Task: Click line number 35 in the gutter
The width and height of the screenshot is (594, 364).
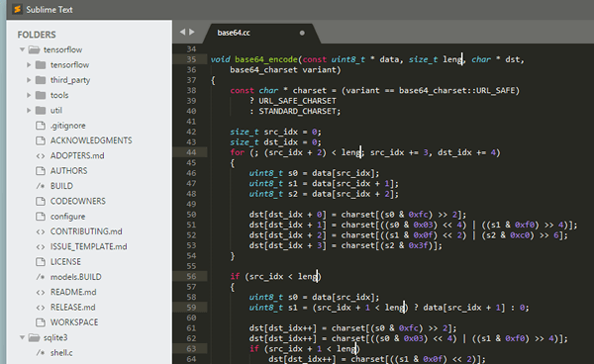Action: (x=191, y=59)
